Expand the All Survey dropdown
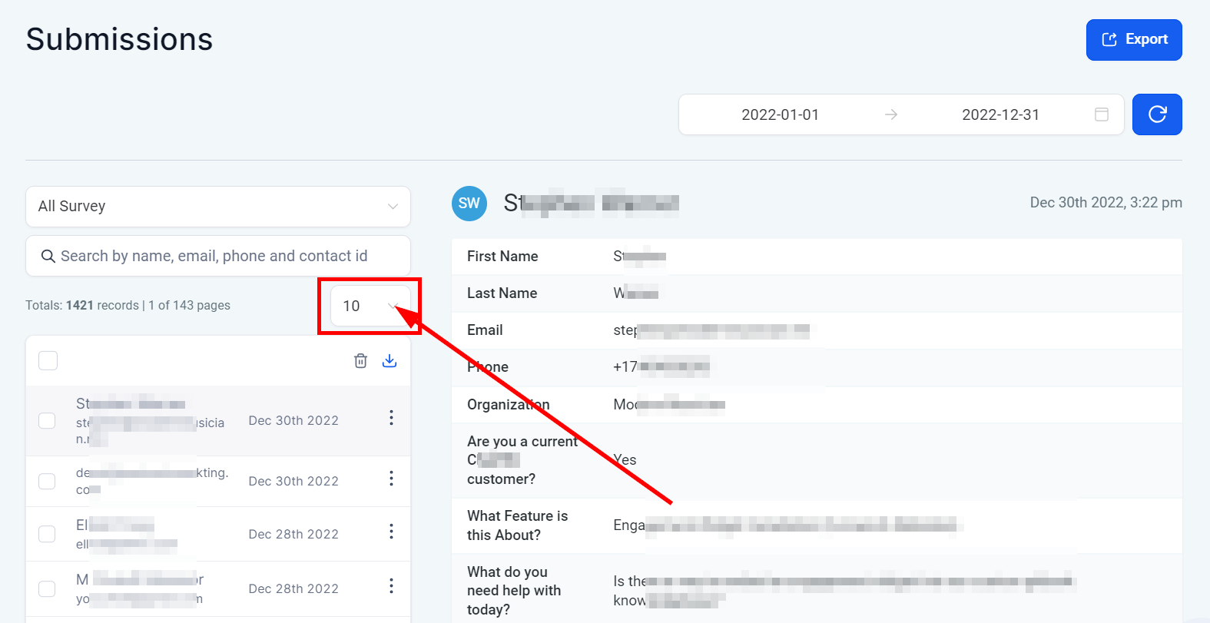This screenshot has height=623, width=1210. 218,207
